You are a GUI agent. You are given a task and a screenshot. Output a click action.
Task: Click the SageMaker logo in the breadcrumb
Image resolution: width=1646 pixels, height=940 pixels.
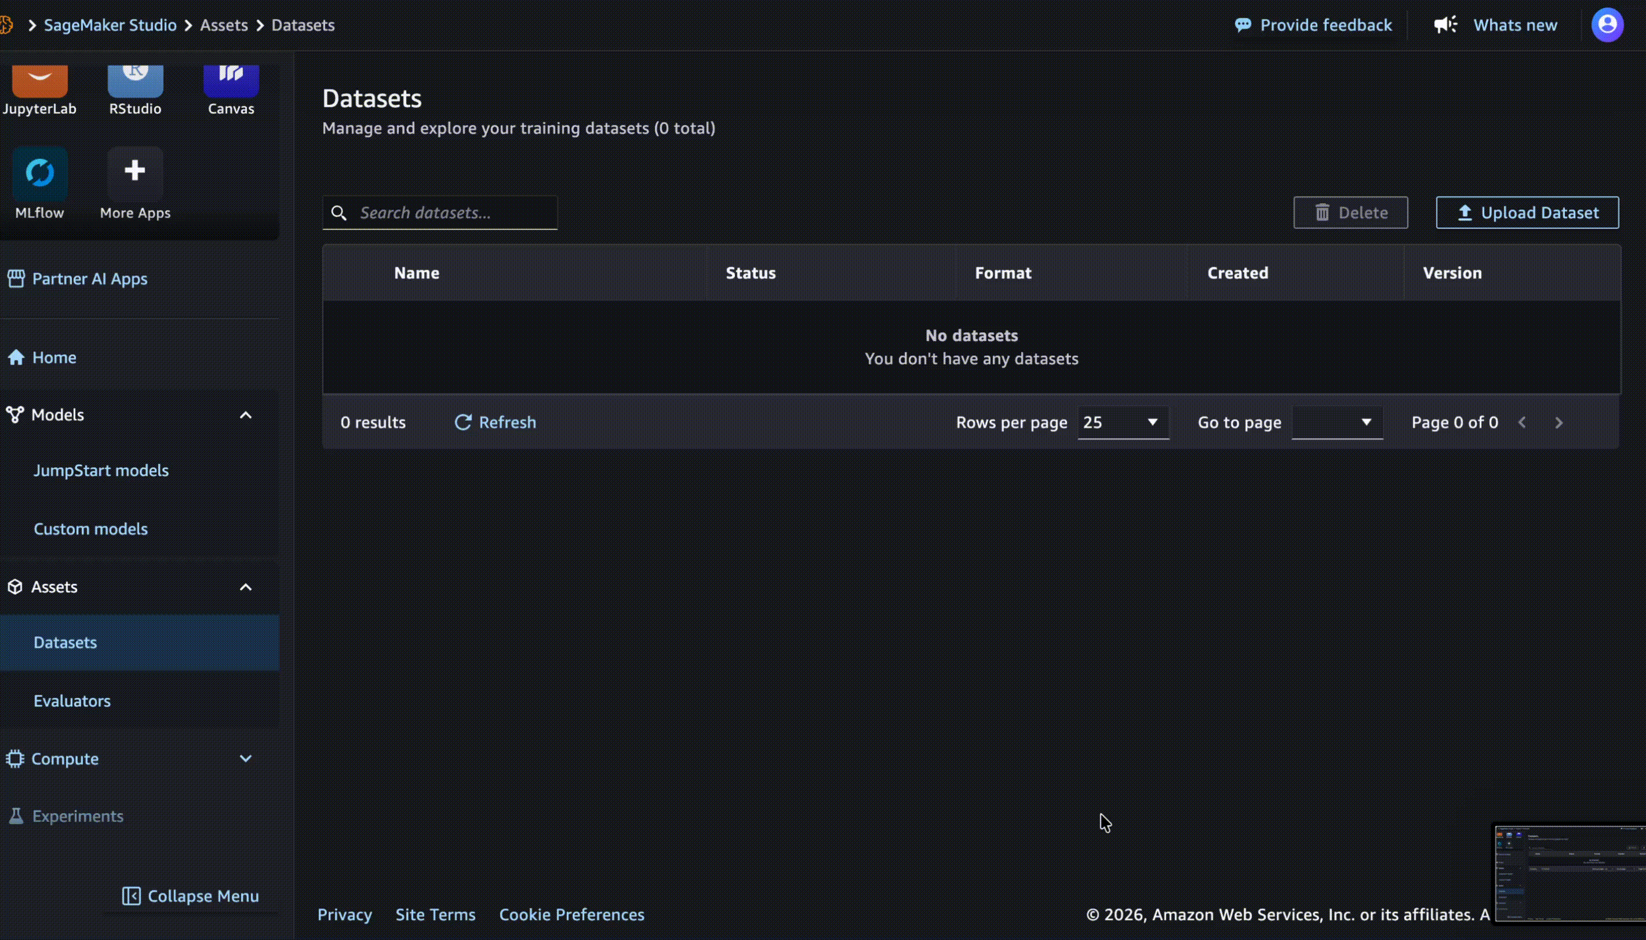tap(6, 25)
